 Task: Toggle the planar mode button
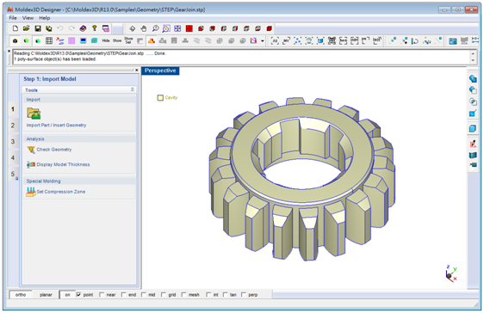(46, 295)
